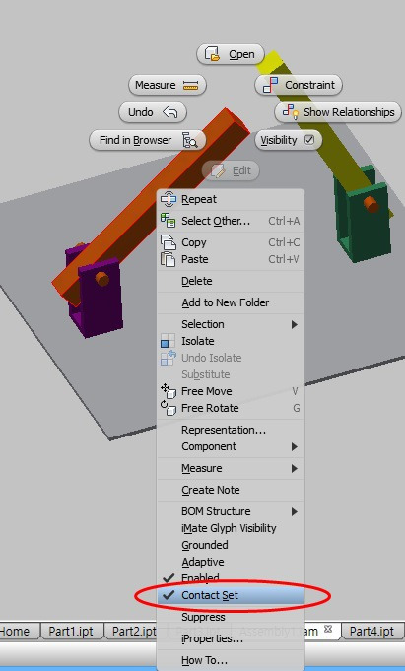Toggle the Contact Set option
This screenshot has height=671, width=405.
(231, 595)
